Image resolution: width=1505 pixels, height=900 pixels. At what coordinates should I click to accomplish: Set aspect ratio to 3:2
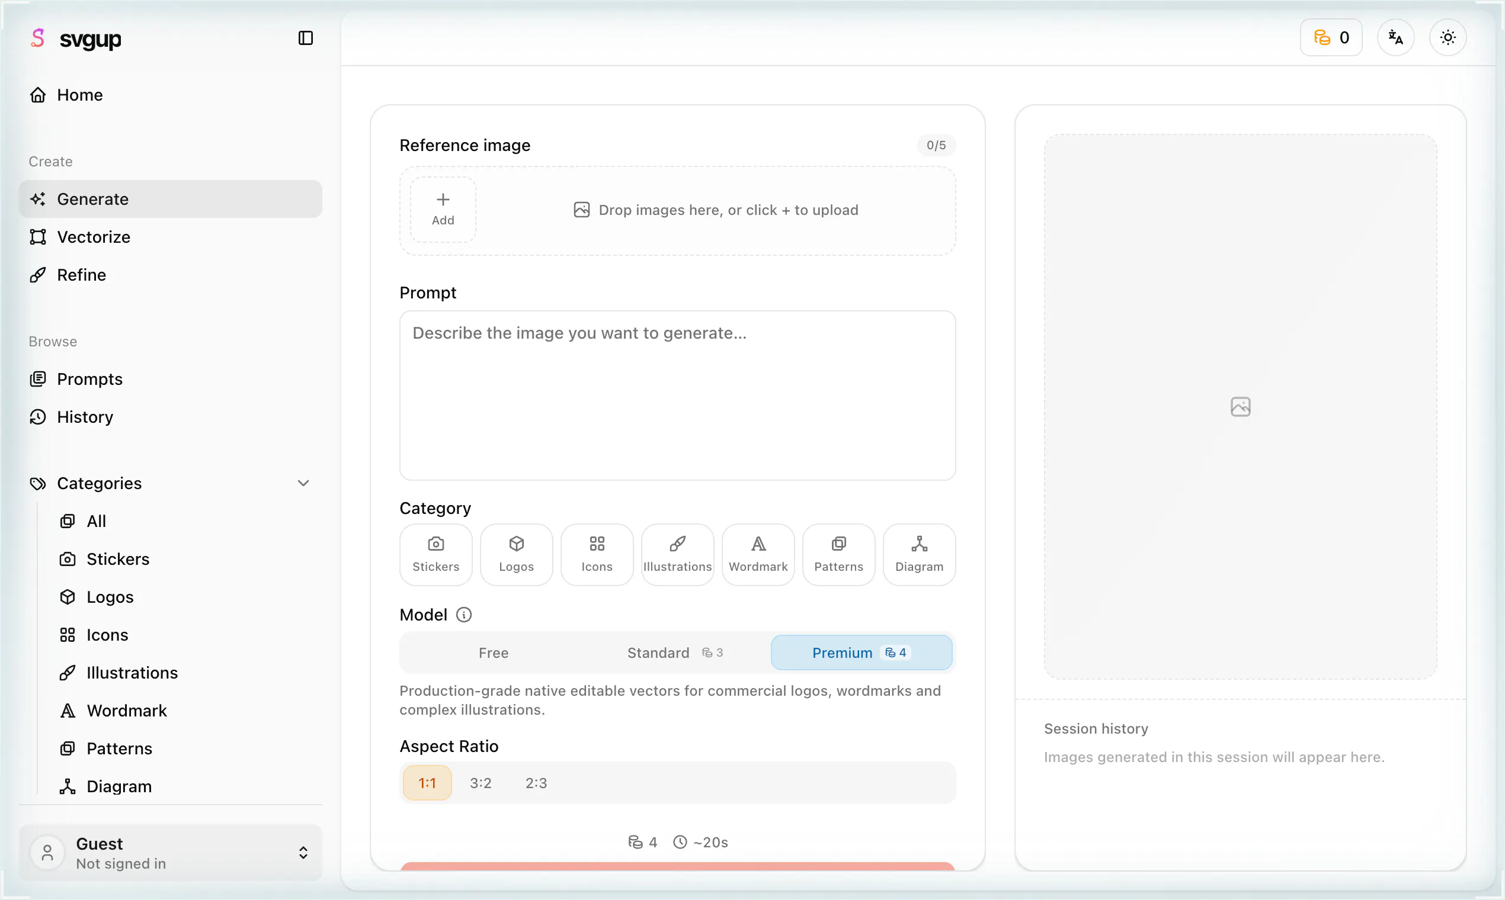tap(481, 783)
